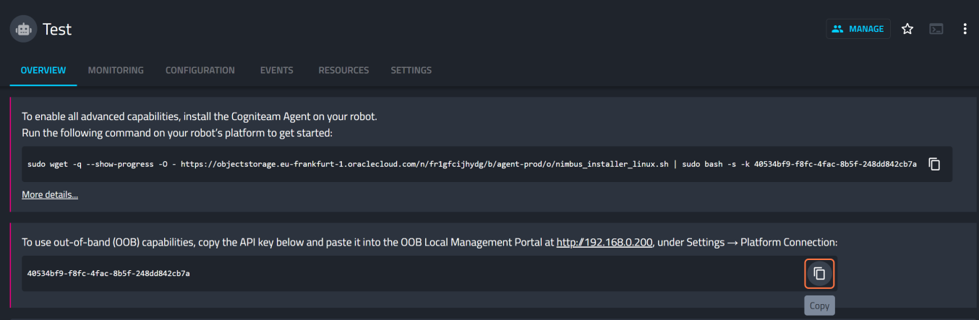Open the http://192.168.0.200 portal link
Viewport: 979px width, 320px height.
[x=604, y=243]
